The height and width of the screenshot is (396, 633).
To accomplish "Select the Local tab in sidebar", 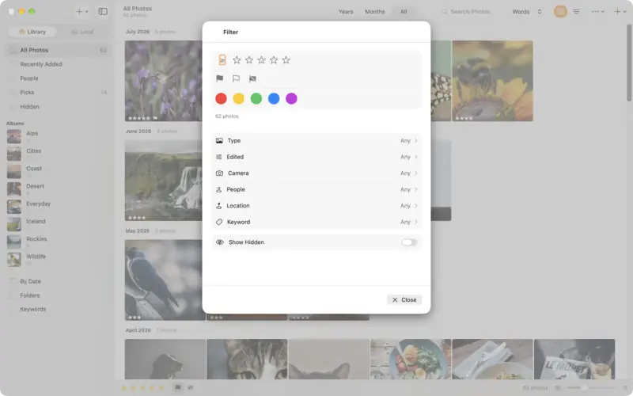I will click(82, 32).
